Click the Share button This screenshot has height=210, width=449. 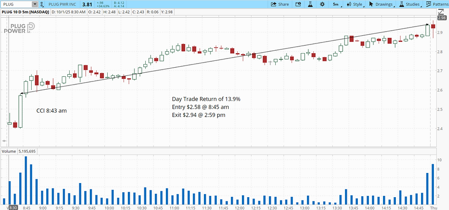[280, 4]
